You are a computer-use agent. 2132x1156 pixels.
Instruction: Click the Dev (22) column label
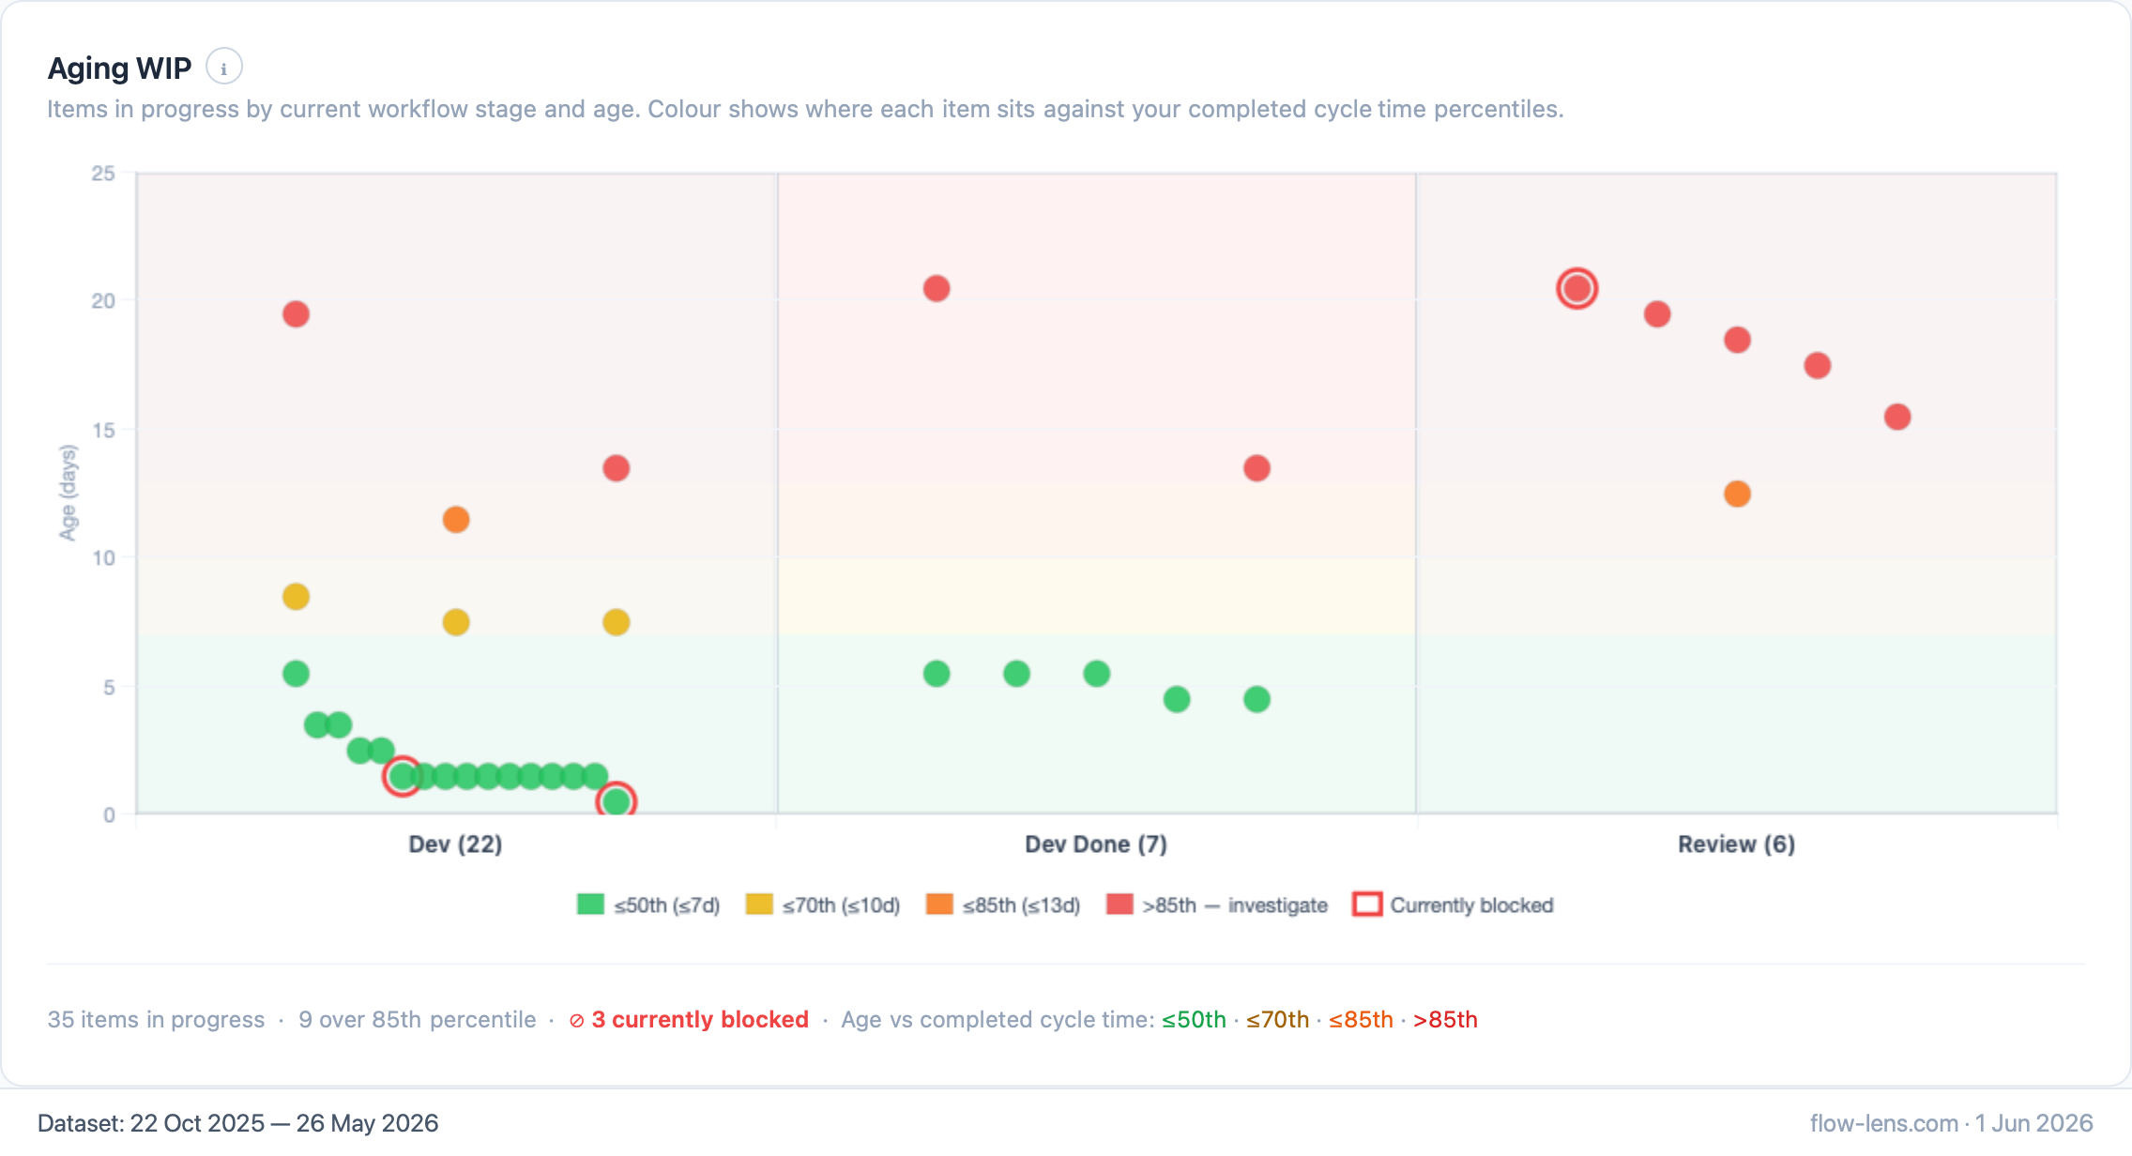pos(456,844)
